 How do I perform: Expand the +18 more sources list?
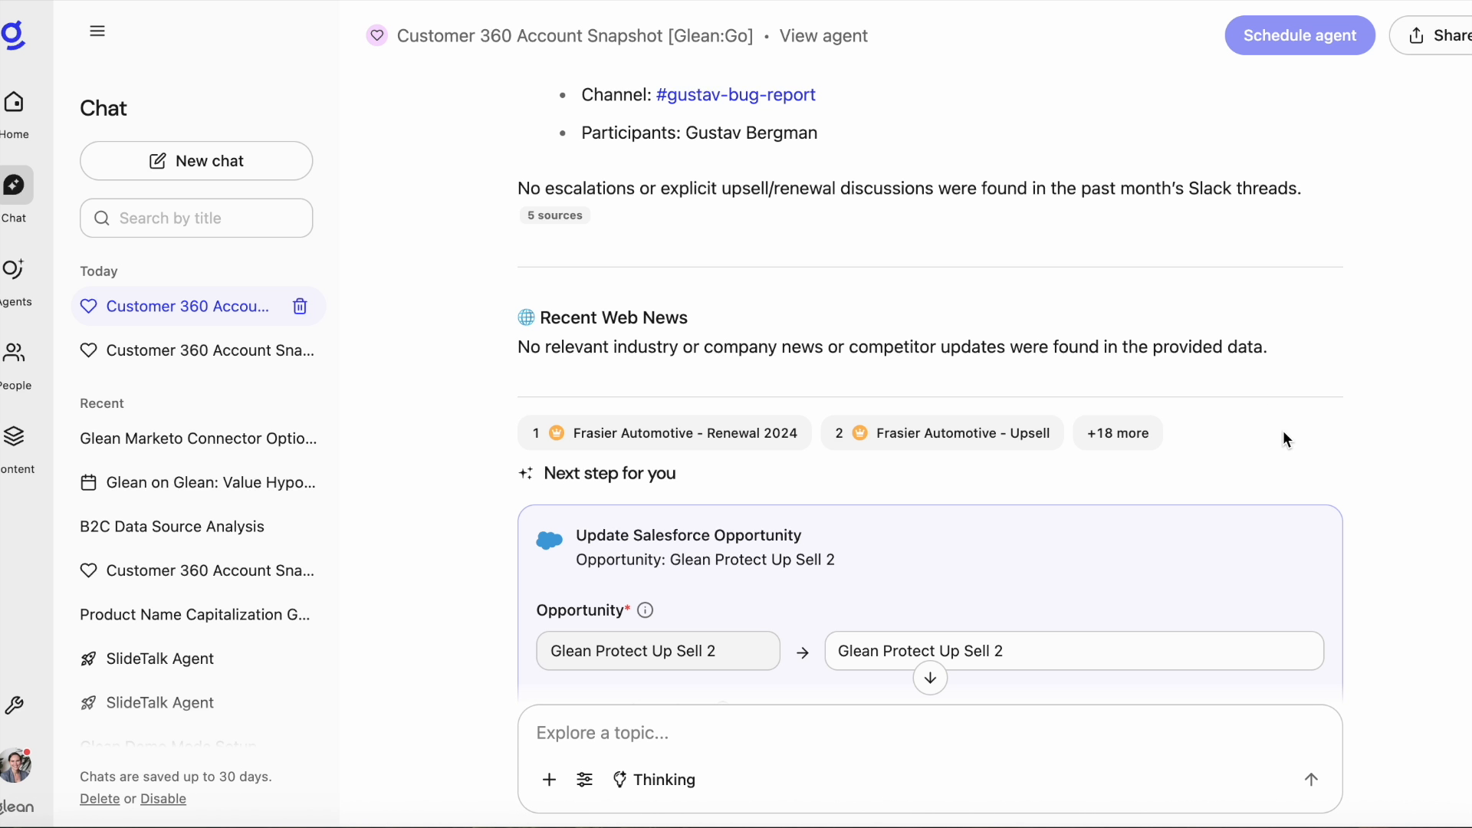coord(1117,432)
